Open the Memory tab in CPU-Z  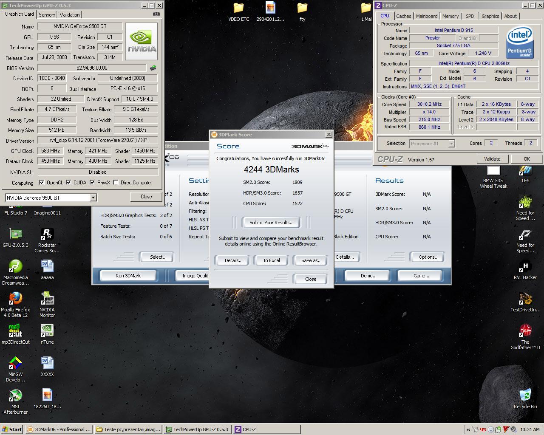450,16
